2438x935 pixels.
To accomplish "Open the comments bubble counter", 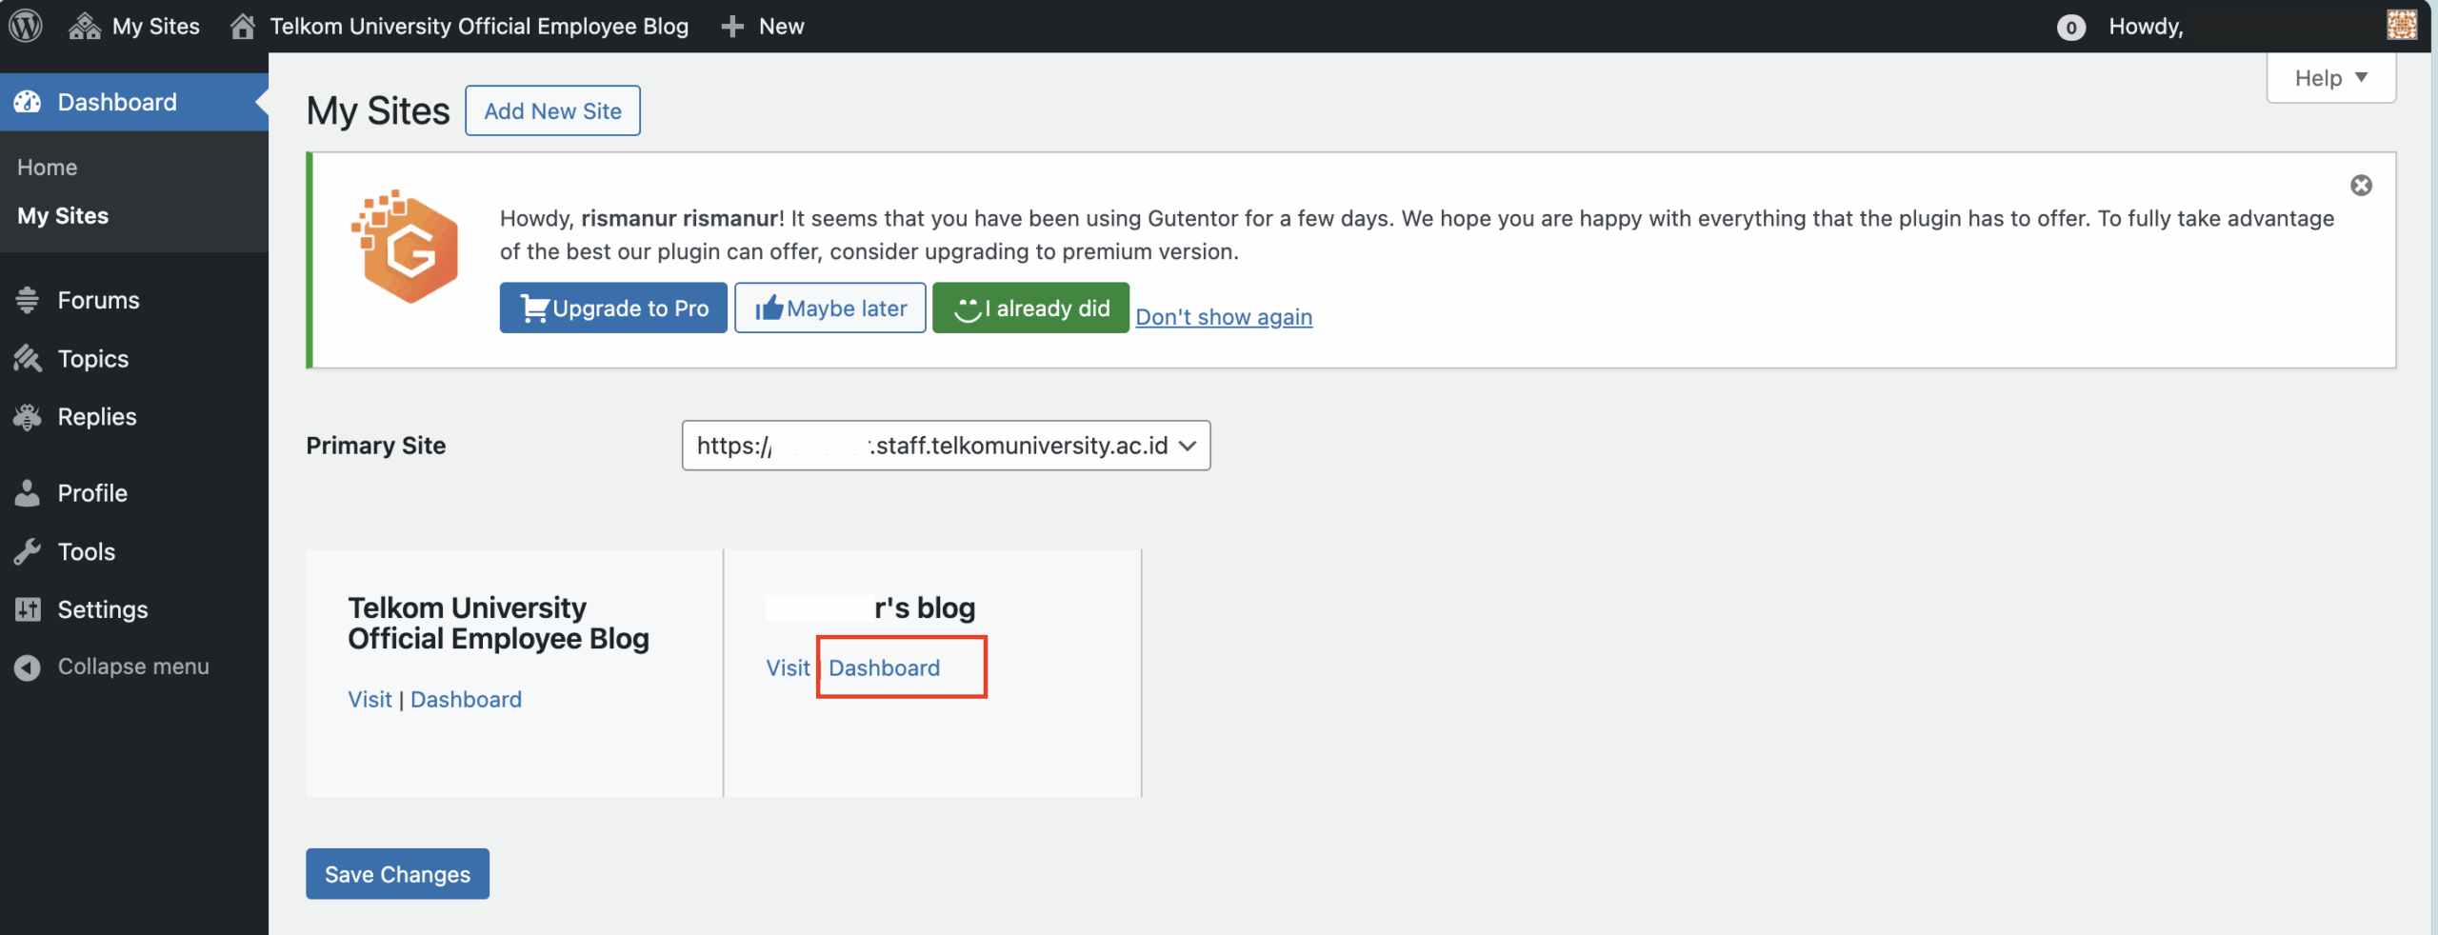I will pos(2070,28).
